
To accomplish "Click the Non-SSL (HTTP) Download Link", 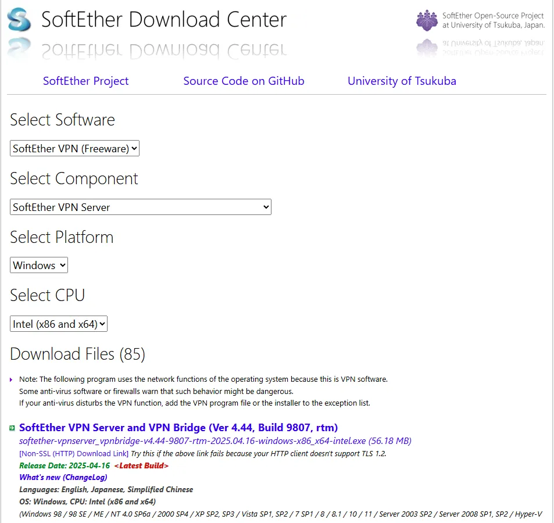I will (x=74, y=453).
